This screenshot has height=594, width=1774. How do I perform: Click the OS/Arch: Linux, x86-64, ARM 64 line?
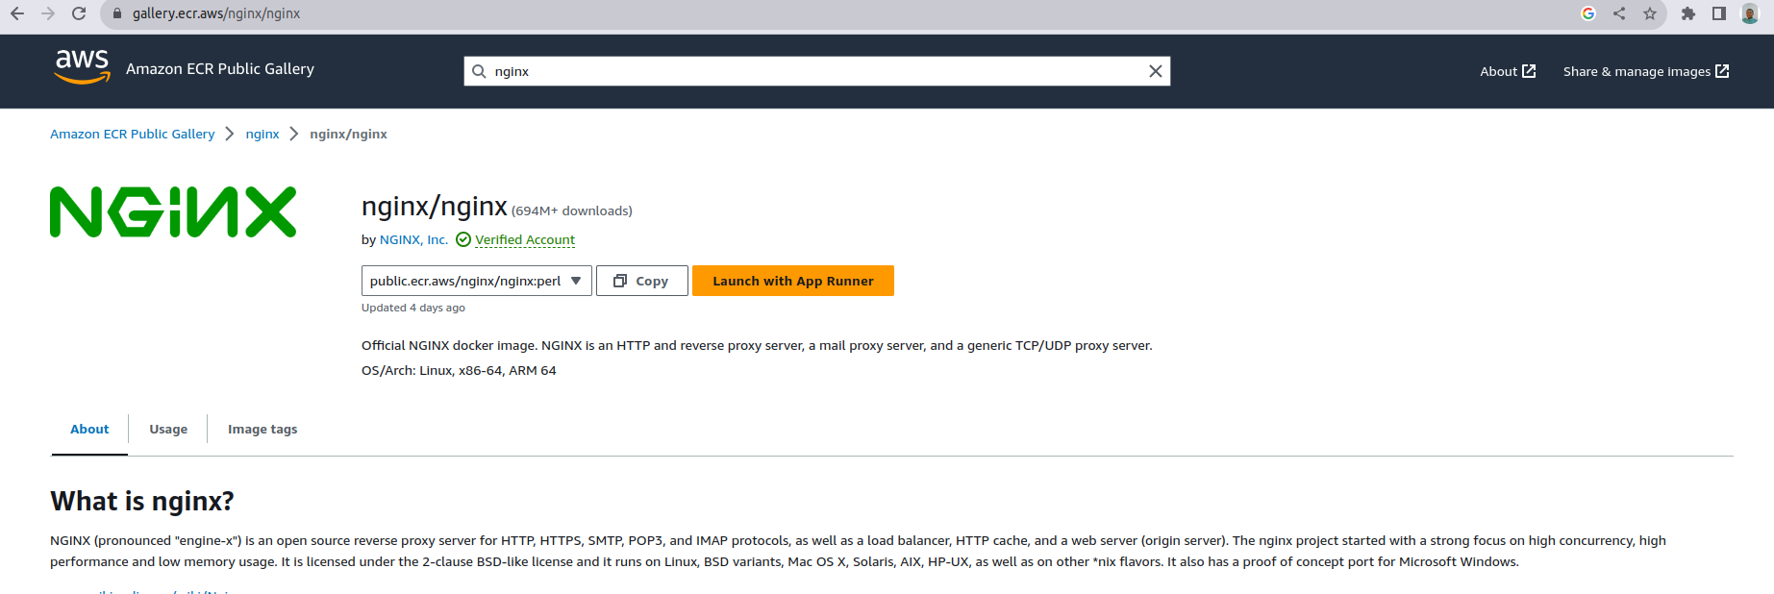point(459,370)
